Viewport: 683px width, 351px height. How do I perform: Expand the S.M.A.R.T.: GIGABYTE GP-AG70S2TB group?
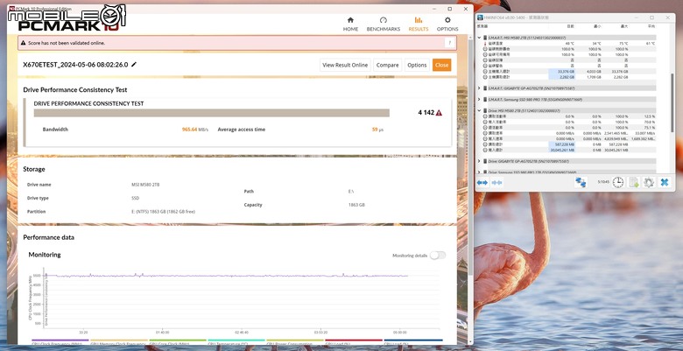(480, 88)
